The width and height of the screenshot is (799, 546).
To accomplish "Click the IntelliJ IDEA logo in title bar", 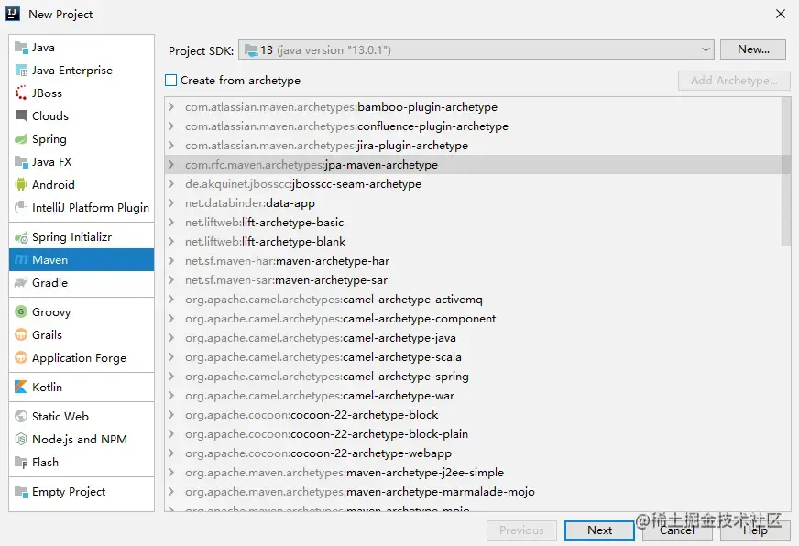I will (x=12, y=14).
